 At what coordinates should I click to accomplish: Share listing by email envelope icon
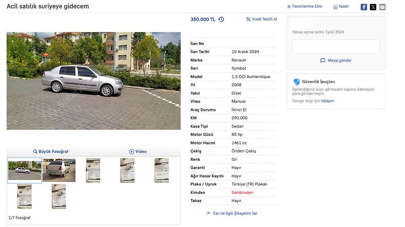[x=382, y=7]
